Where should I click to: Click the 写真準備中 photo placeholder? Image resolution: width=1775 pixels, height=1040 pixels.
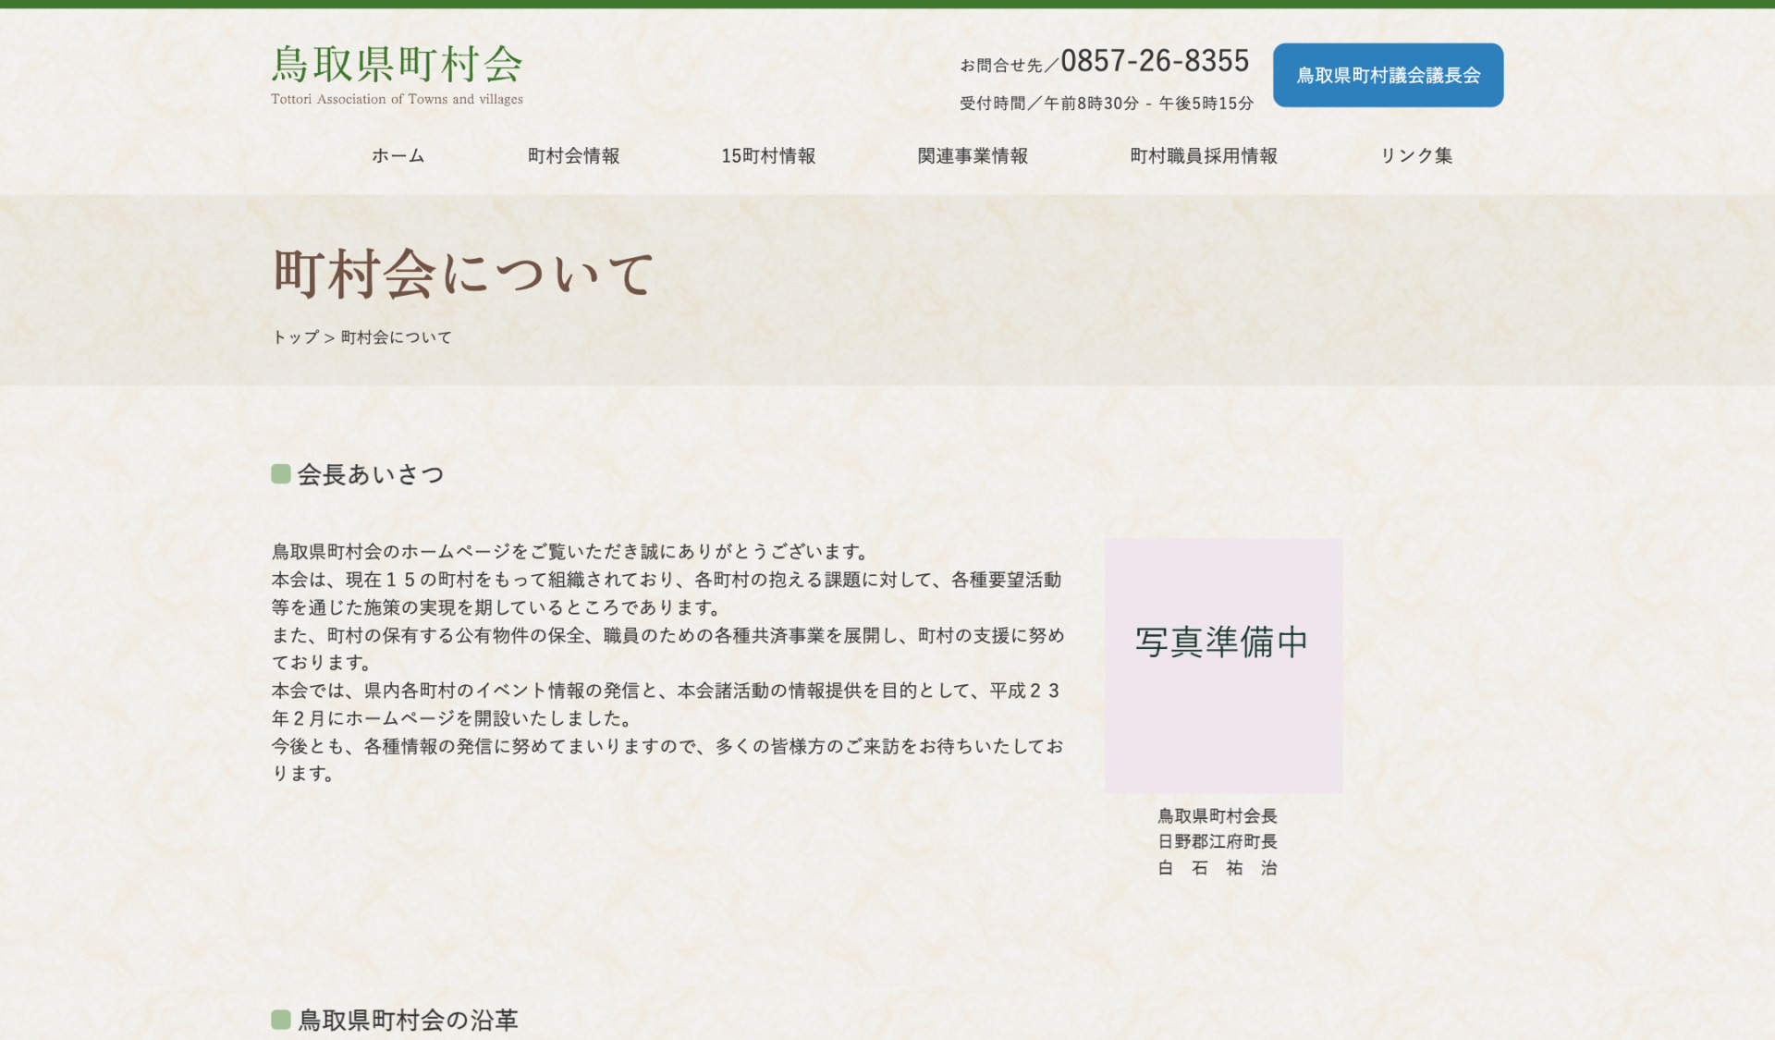(1223, 666)
